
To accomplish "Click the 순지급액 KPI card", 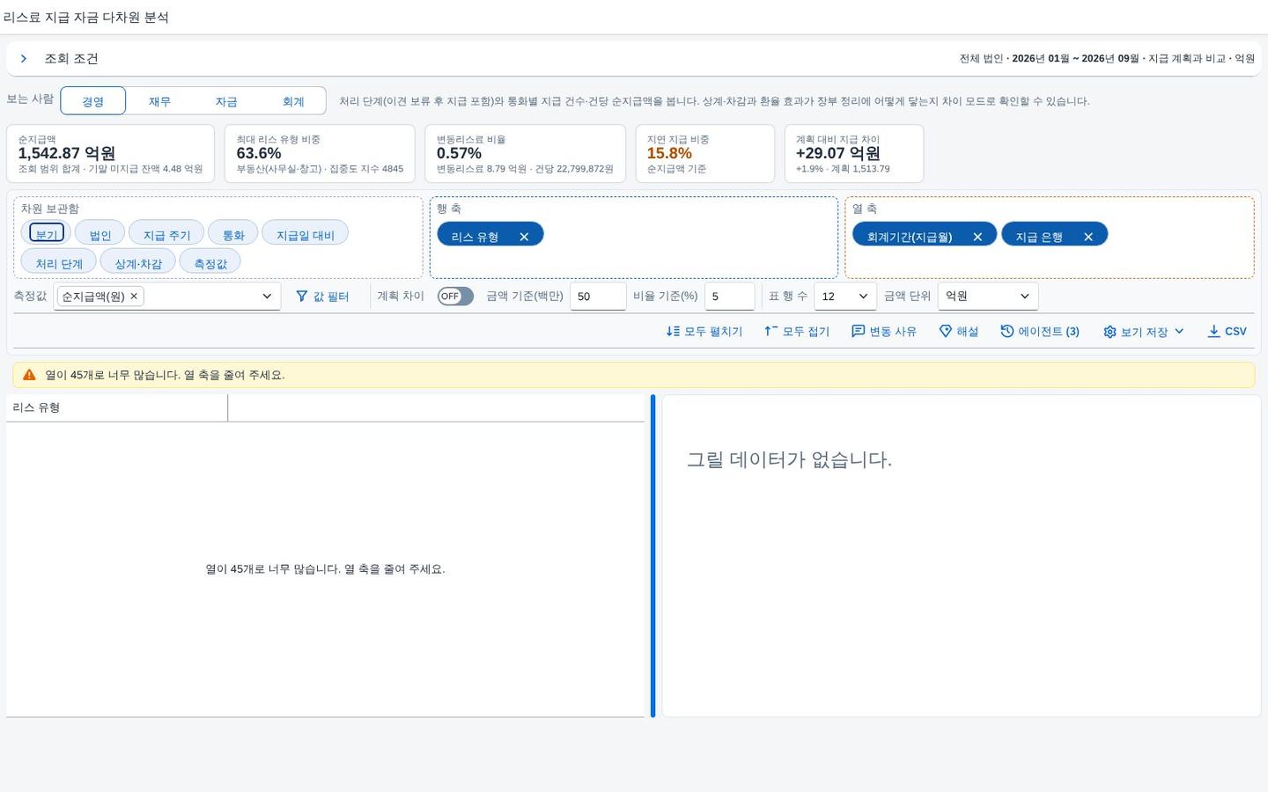I will pyautogui.click(x=110, y=154).
